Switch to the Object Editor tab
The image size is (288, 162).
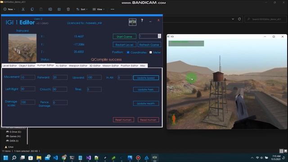tap(27, 66)
